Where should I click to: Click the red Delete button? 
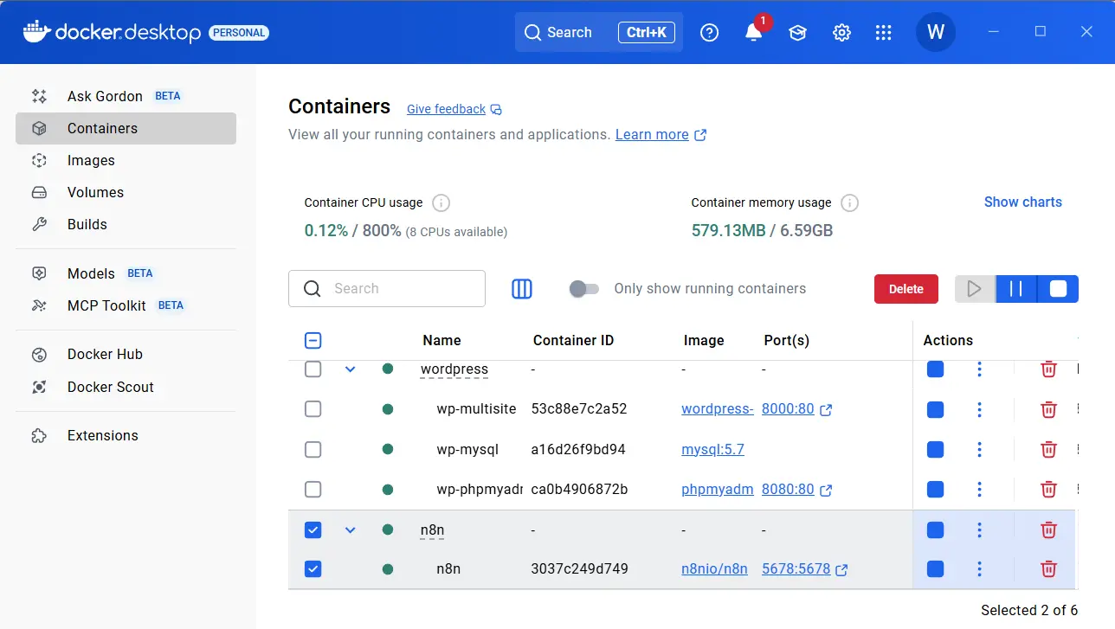click(x=906, y=289)
